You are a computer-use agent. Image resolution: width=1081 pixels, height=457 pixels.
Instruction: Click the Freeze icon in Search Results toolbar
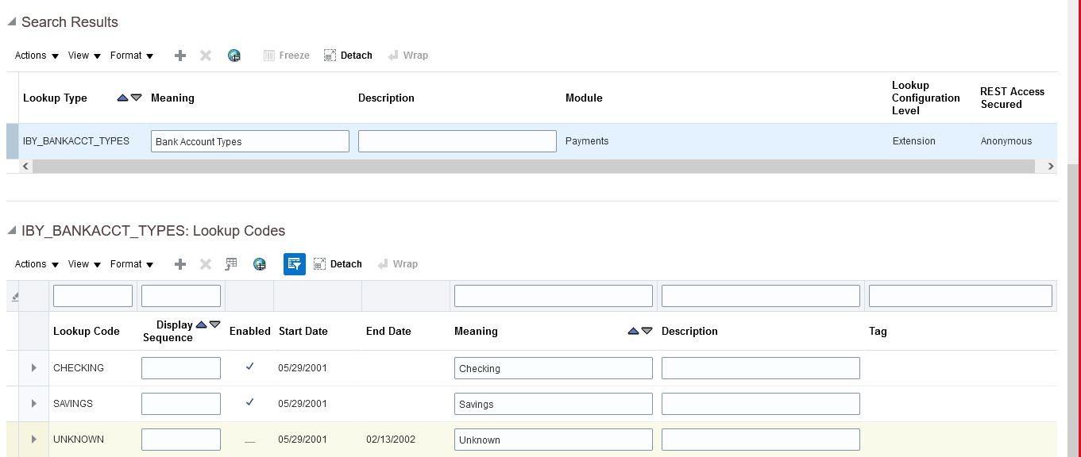pyautogui.click(x=286, y=55)
